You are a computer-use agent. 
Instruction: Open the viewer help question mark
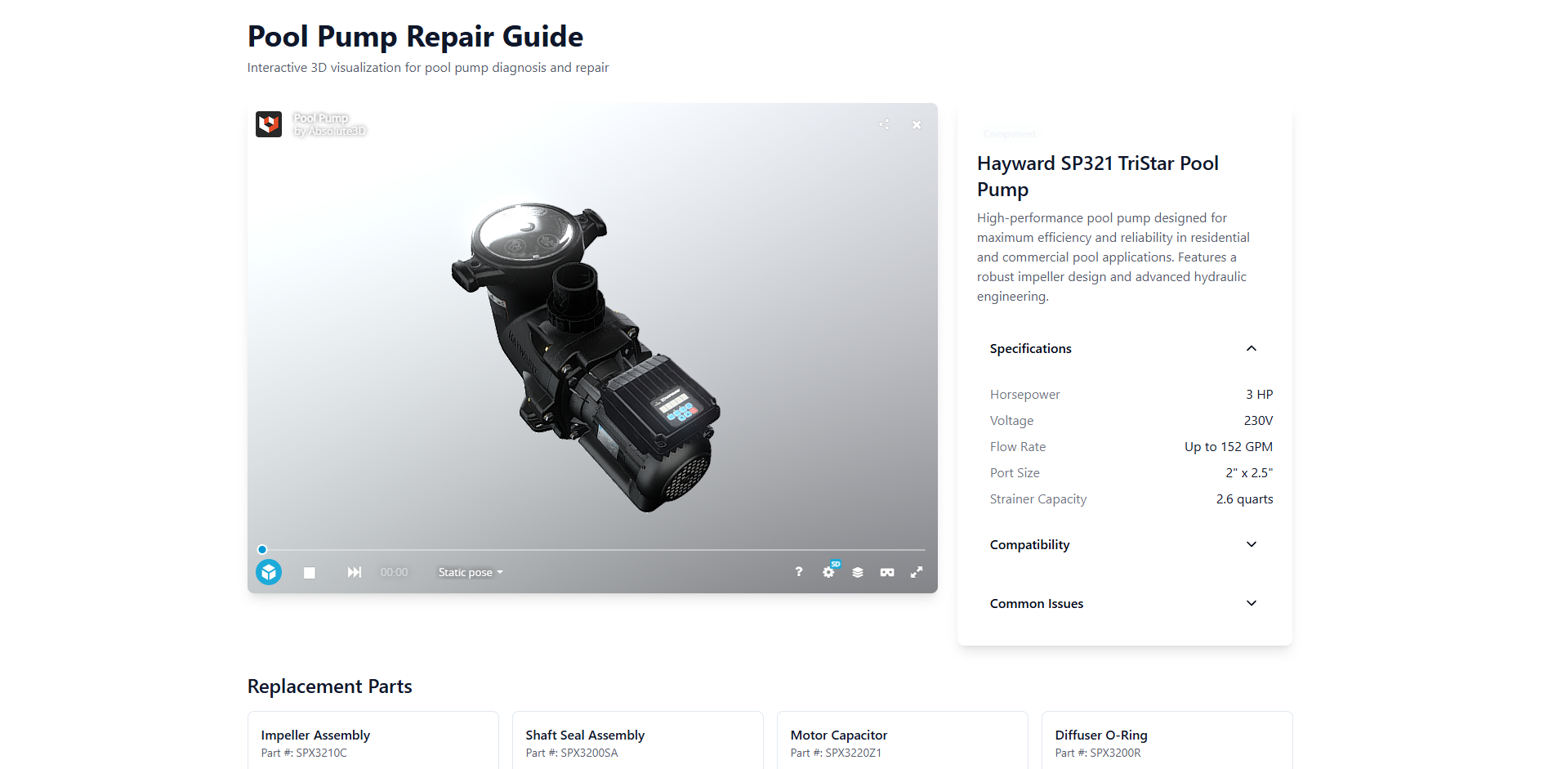799,572
